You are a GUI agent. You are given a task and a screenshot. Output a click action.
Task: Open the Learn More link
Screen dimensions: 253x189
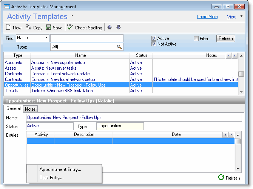[x=207, y=17]
